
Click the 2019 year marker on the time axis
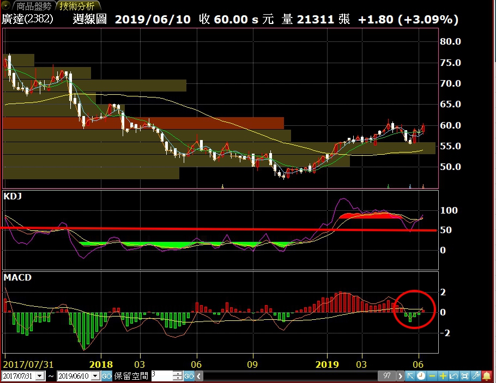[x=327, y=364]
